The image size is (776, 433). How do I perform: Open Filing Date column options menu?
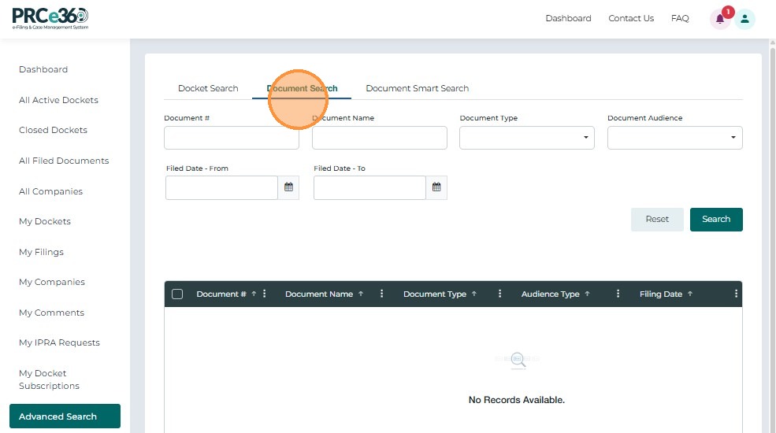point(736,294)
